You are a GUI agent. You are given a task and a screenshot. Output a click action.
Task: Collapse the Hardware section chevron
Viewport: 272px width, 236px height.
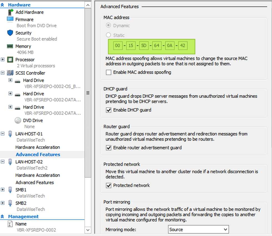(x=2, y=5)
